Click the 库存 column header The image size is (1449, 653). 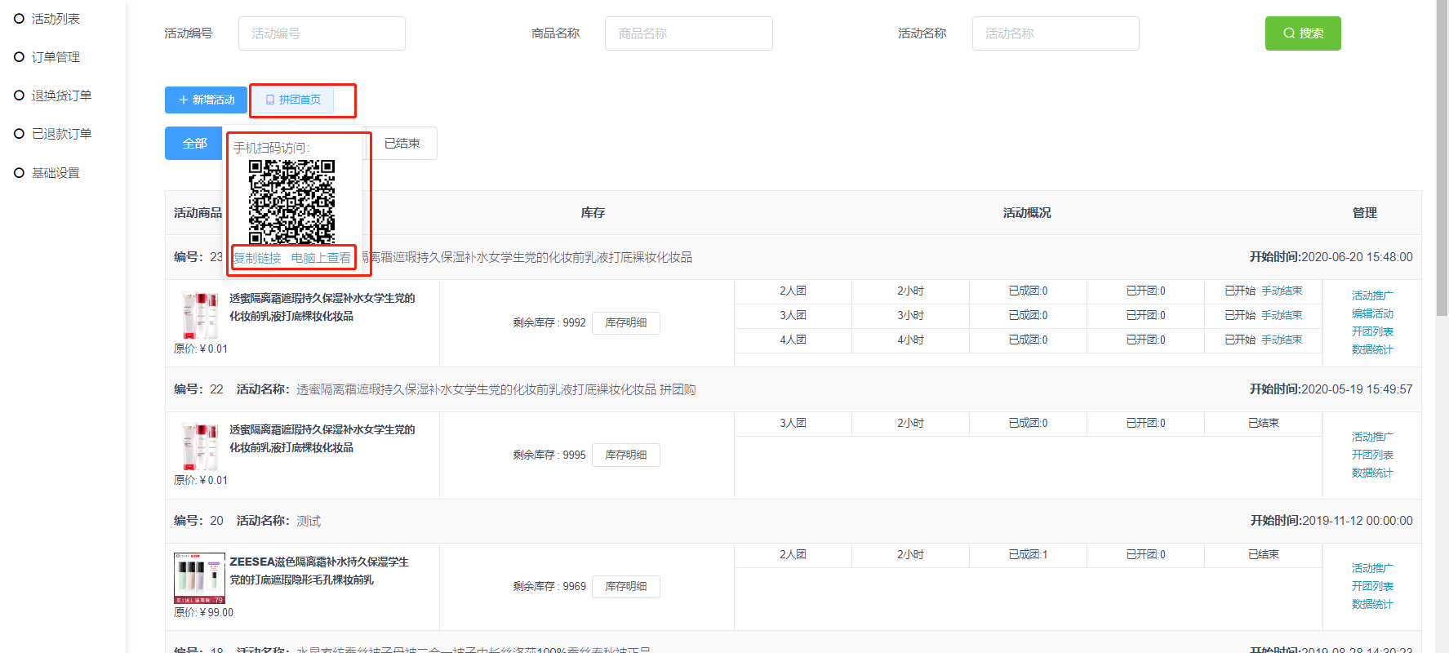pos(593,213)
